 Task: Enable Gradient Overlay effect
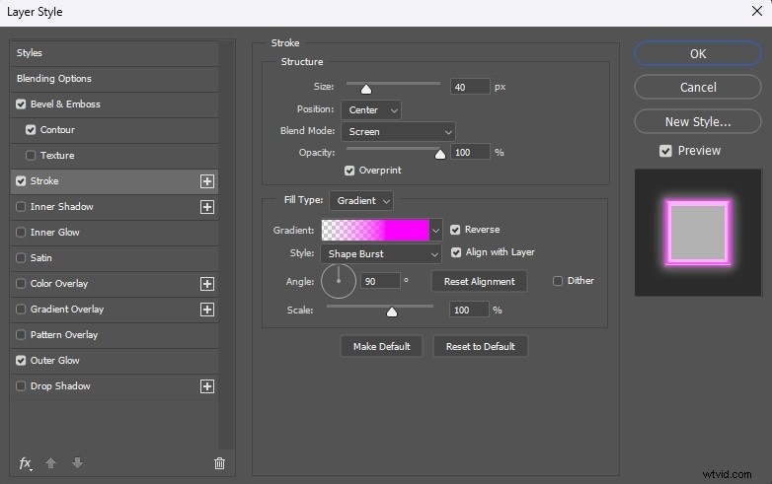pyautogui.click(x=21, y=310)
